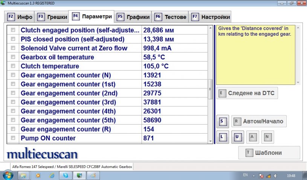Switch to the Графики tab
Image resolution: width=307 pixels, height=180 pixels.
(134, 17)
